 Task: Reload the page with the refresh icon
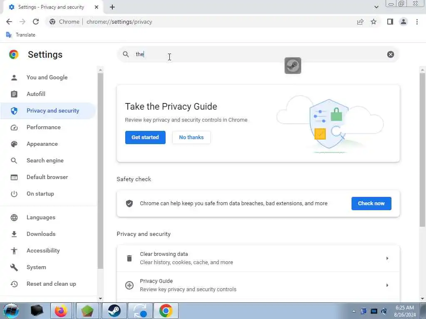[x=36, y=22]
